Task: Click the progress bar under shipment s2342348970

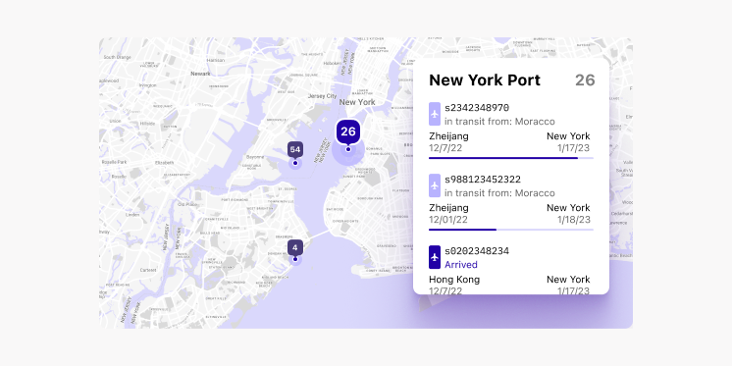Action: (x=511, y=158)
